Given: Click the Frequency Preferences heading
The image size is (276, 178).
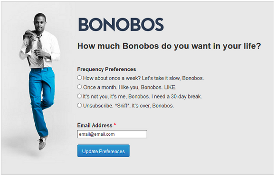Looking at the screenshot, I should pos(106,69).
